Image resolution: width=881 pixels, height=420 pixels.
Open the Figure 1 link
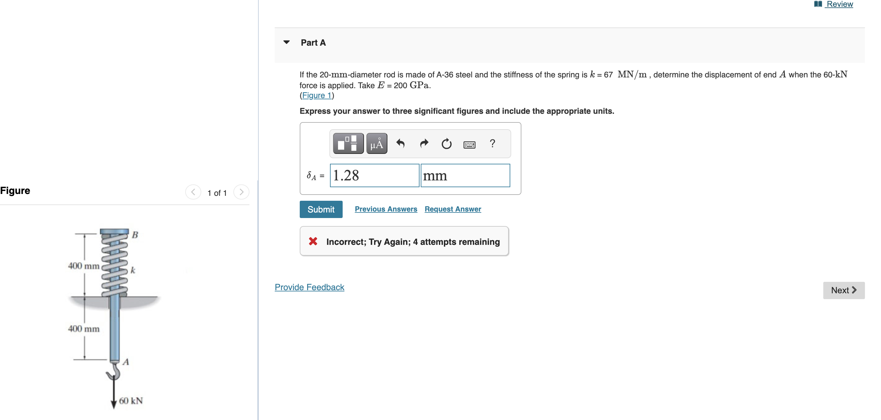click(317, 95)
